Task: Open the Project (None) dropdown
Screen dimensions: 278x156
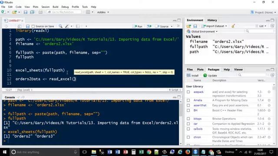Action: (263, 13)
